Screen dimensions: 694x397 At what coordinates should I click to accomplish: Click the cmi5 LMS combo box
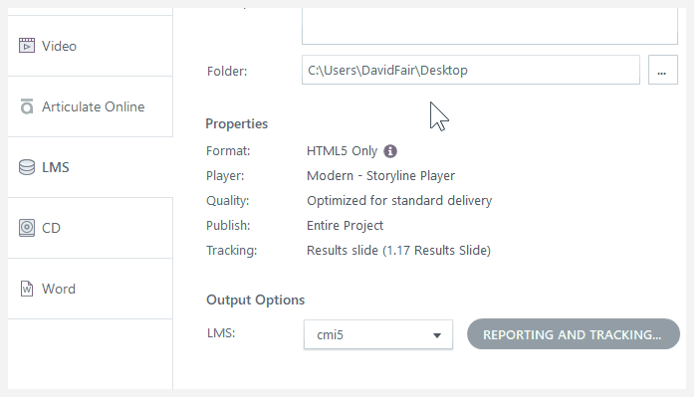378,334
